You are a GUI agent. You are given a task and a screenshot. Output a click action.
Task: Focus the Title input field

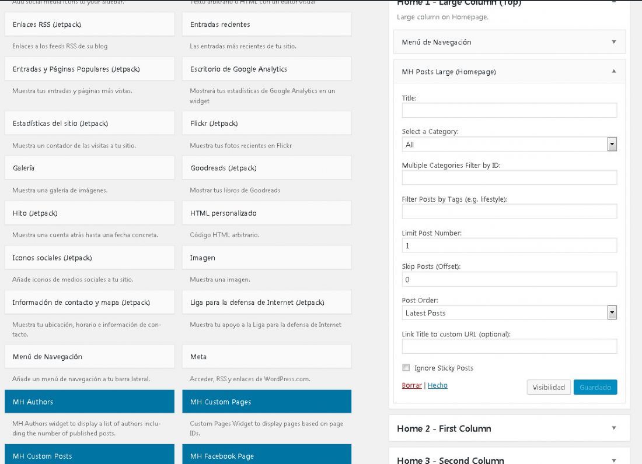[510, 110]
